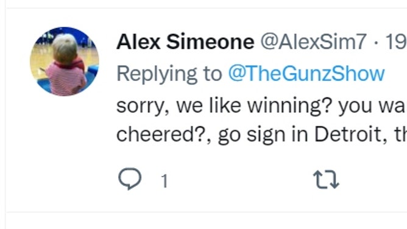This screenshot has height=229, width=407.
Task: Open the @TheGunzShow mention link
Action: 306,74
